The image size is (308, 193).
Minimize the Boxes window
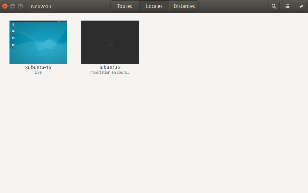click(x=13, y=6)
